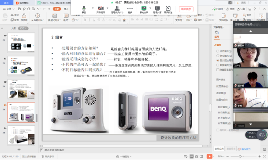Expand the new slide dropdown

click(x=54, y=20)
